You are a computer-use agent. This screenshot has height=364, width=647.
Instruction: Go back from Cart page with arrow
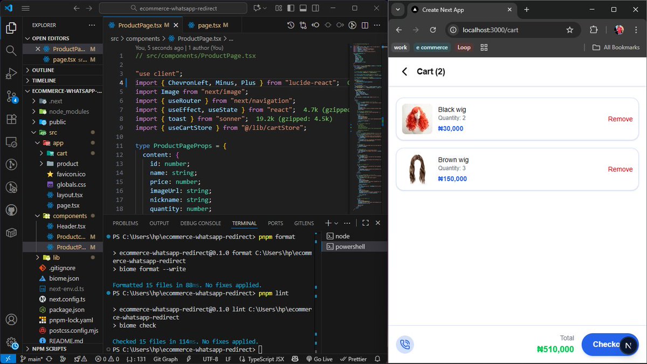tap(405, 72)
